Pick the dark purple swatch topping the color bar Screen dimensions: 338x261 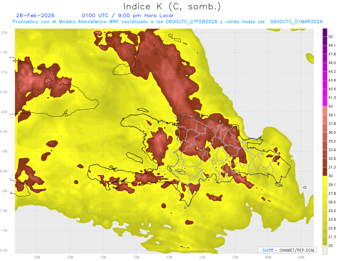pyautogui.click(x=325, y=32)
